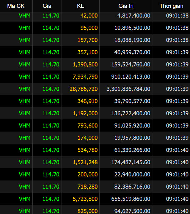Screen dimensions: 190x214
Task: Select the volume cell showing 28,786,720
Action: click(x=84, y=89)
